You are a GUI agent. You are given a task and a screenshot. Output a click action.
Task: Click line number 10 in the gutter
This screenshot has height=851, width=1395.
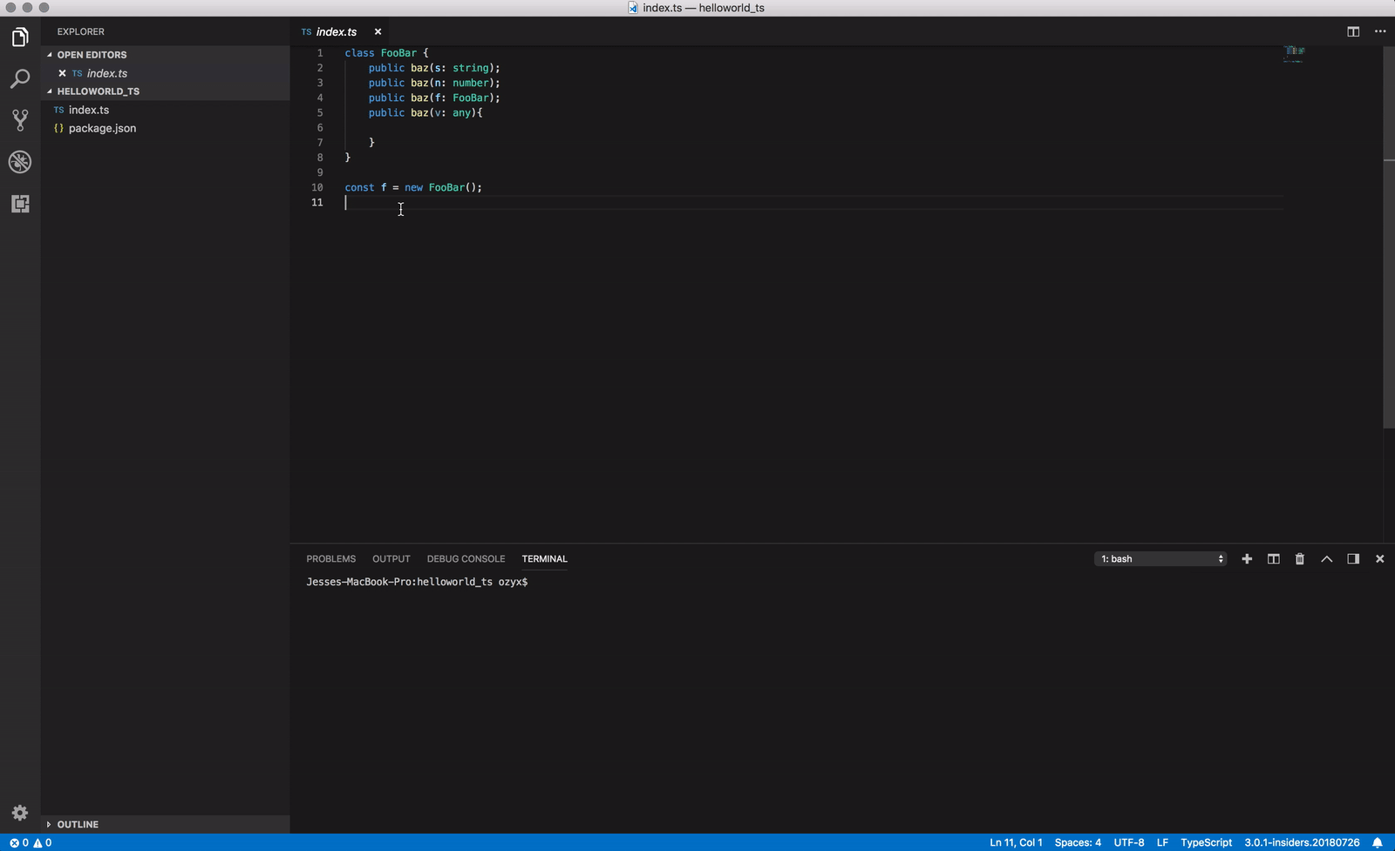tap(316, 187)
